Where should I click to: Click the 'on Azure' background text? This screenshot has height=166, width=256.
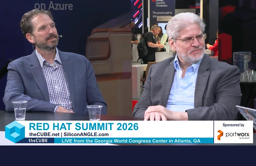coord(53,6)
